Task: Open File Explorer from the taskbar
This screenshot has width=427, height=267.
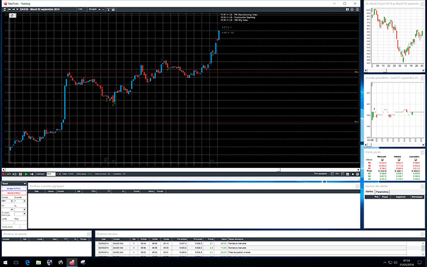Action: click(39, 262)
